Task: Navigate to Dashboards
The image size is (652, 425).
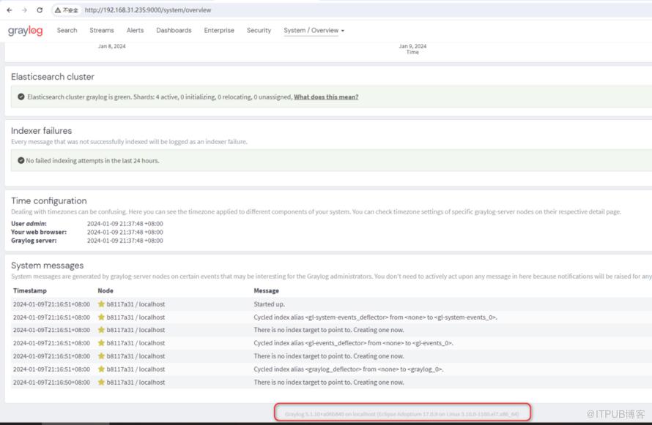Action: 174,31
